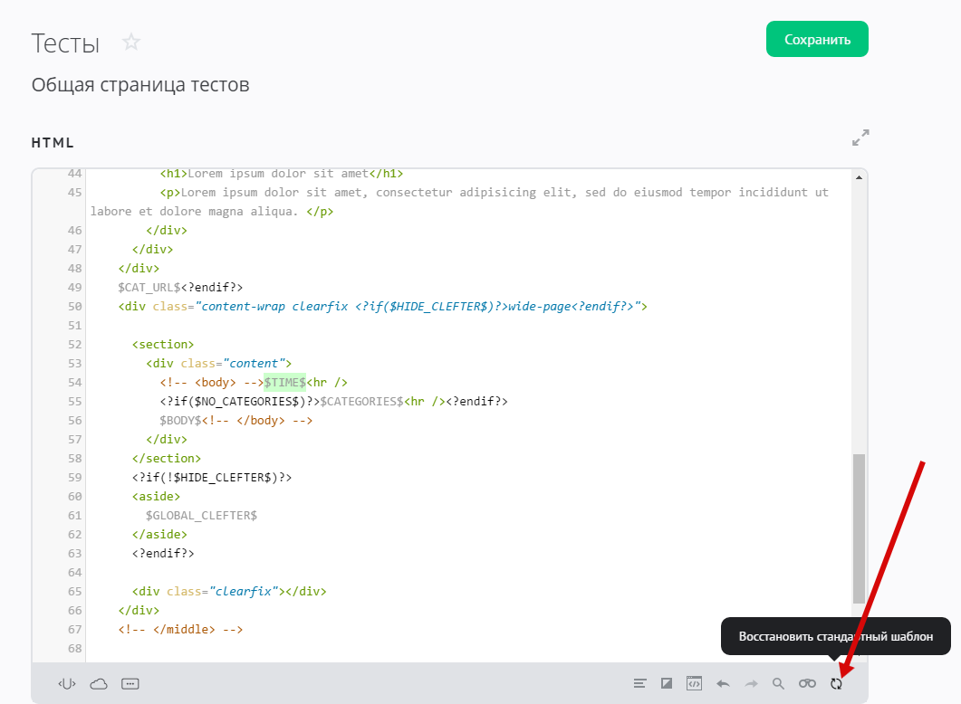Click the redo arrow icon
Viewport: 961px width, 704px height.
pos(751,683)
